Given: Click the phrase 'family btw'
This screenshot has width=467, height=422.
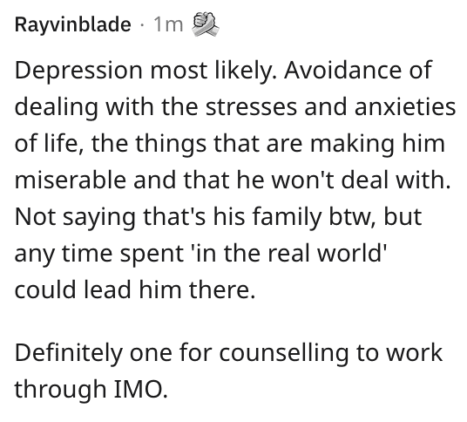Looking at the screenshot, I should tap(315, 217).
